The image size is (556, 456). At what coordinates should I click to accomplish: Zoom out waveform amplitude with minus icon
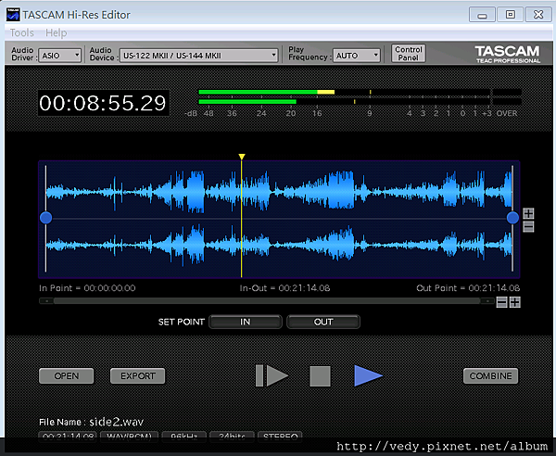point(528,226)
